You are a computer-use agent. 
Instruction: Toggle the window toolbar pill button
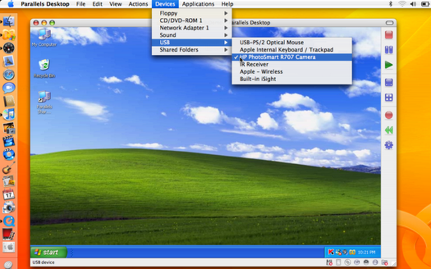click(389, 23)
